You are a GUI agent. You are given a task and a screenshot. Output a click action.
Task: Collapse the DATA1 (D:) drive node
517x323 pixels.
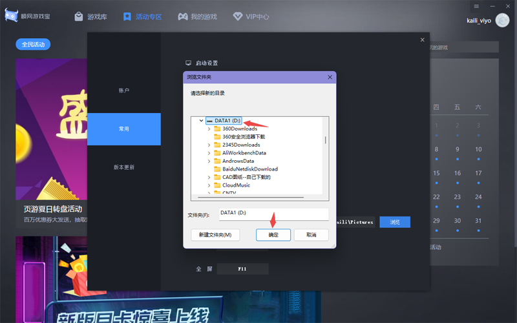[x=201, y=121]
